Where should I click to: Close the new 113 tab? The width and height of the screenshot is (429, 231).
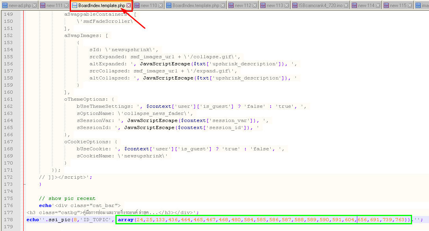click(x=286, y=6)
